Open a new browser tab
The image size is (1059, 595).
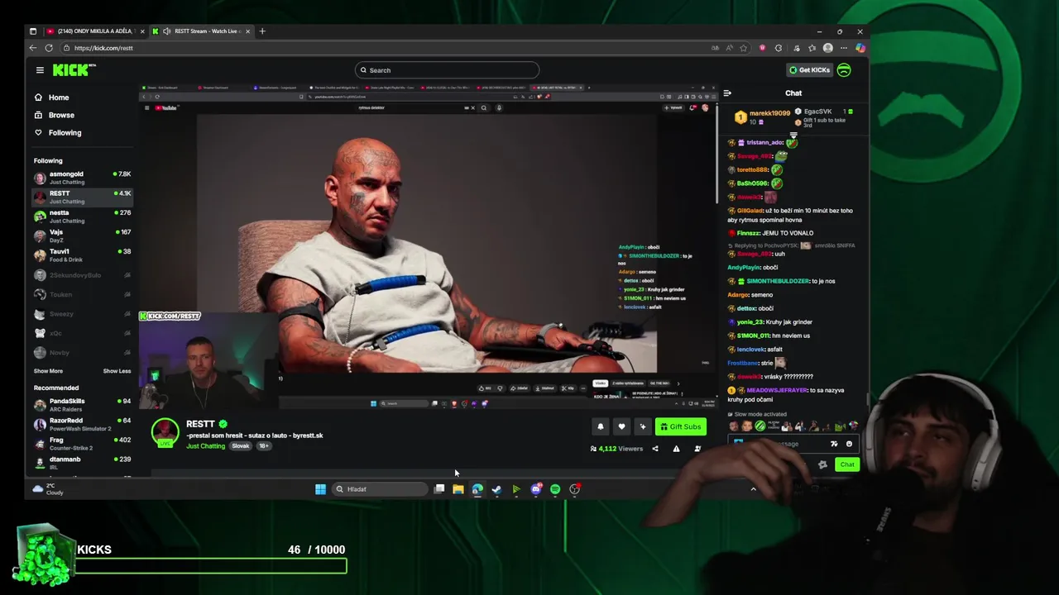point(262,31)
